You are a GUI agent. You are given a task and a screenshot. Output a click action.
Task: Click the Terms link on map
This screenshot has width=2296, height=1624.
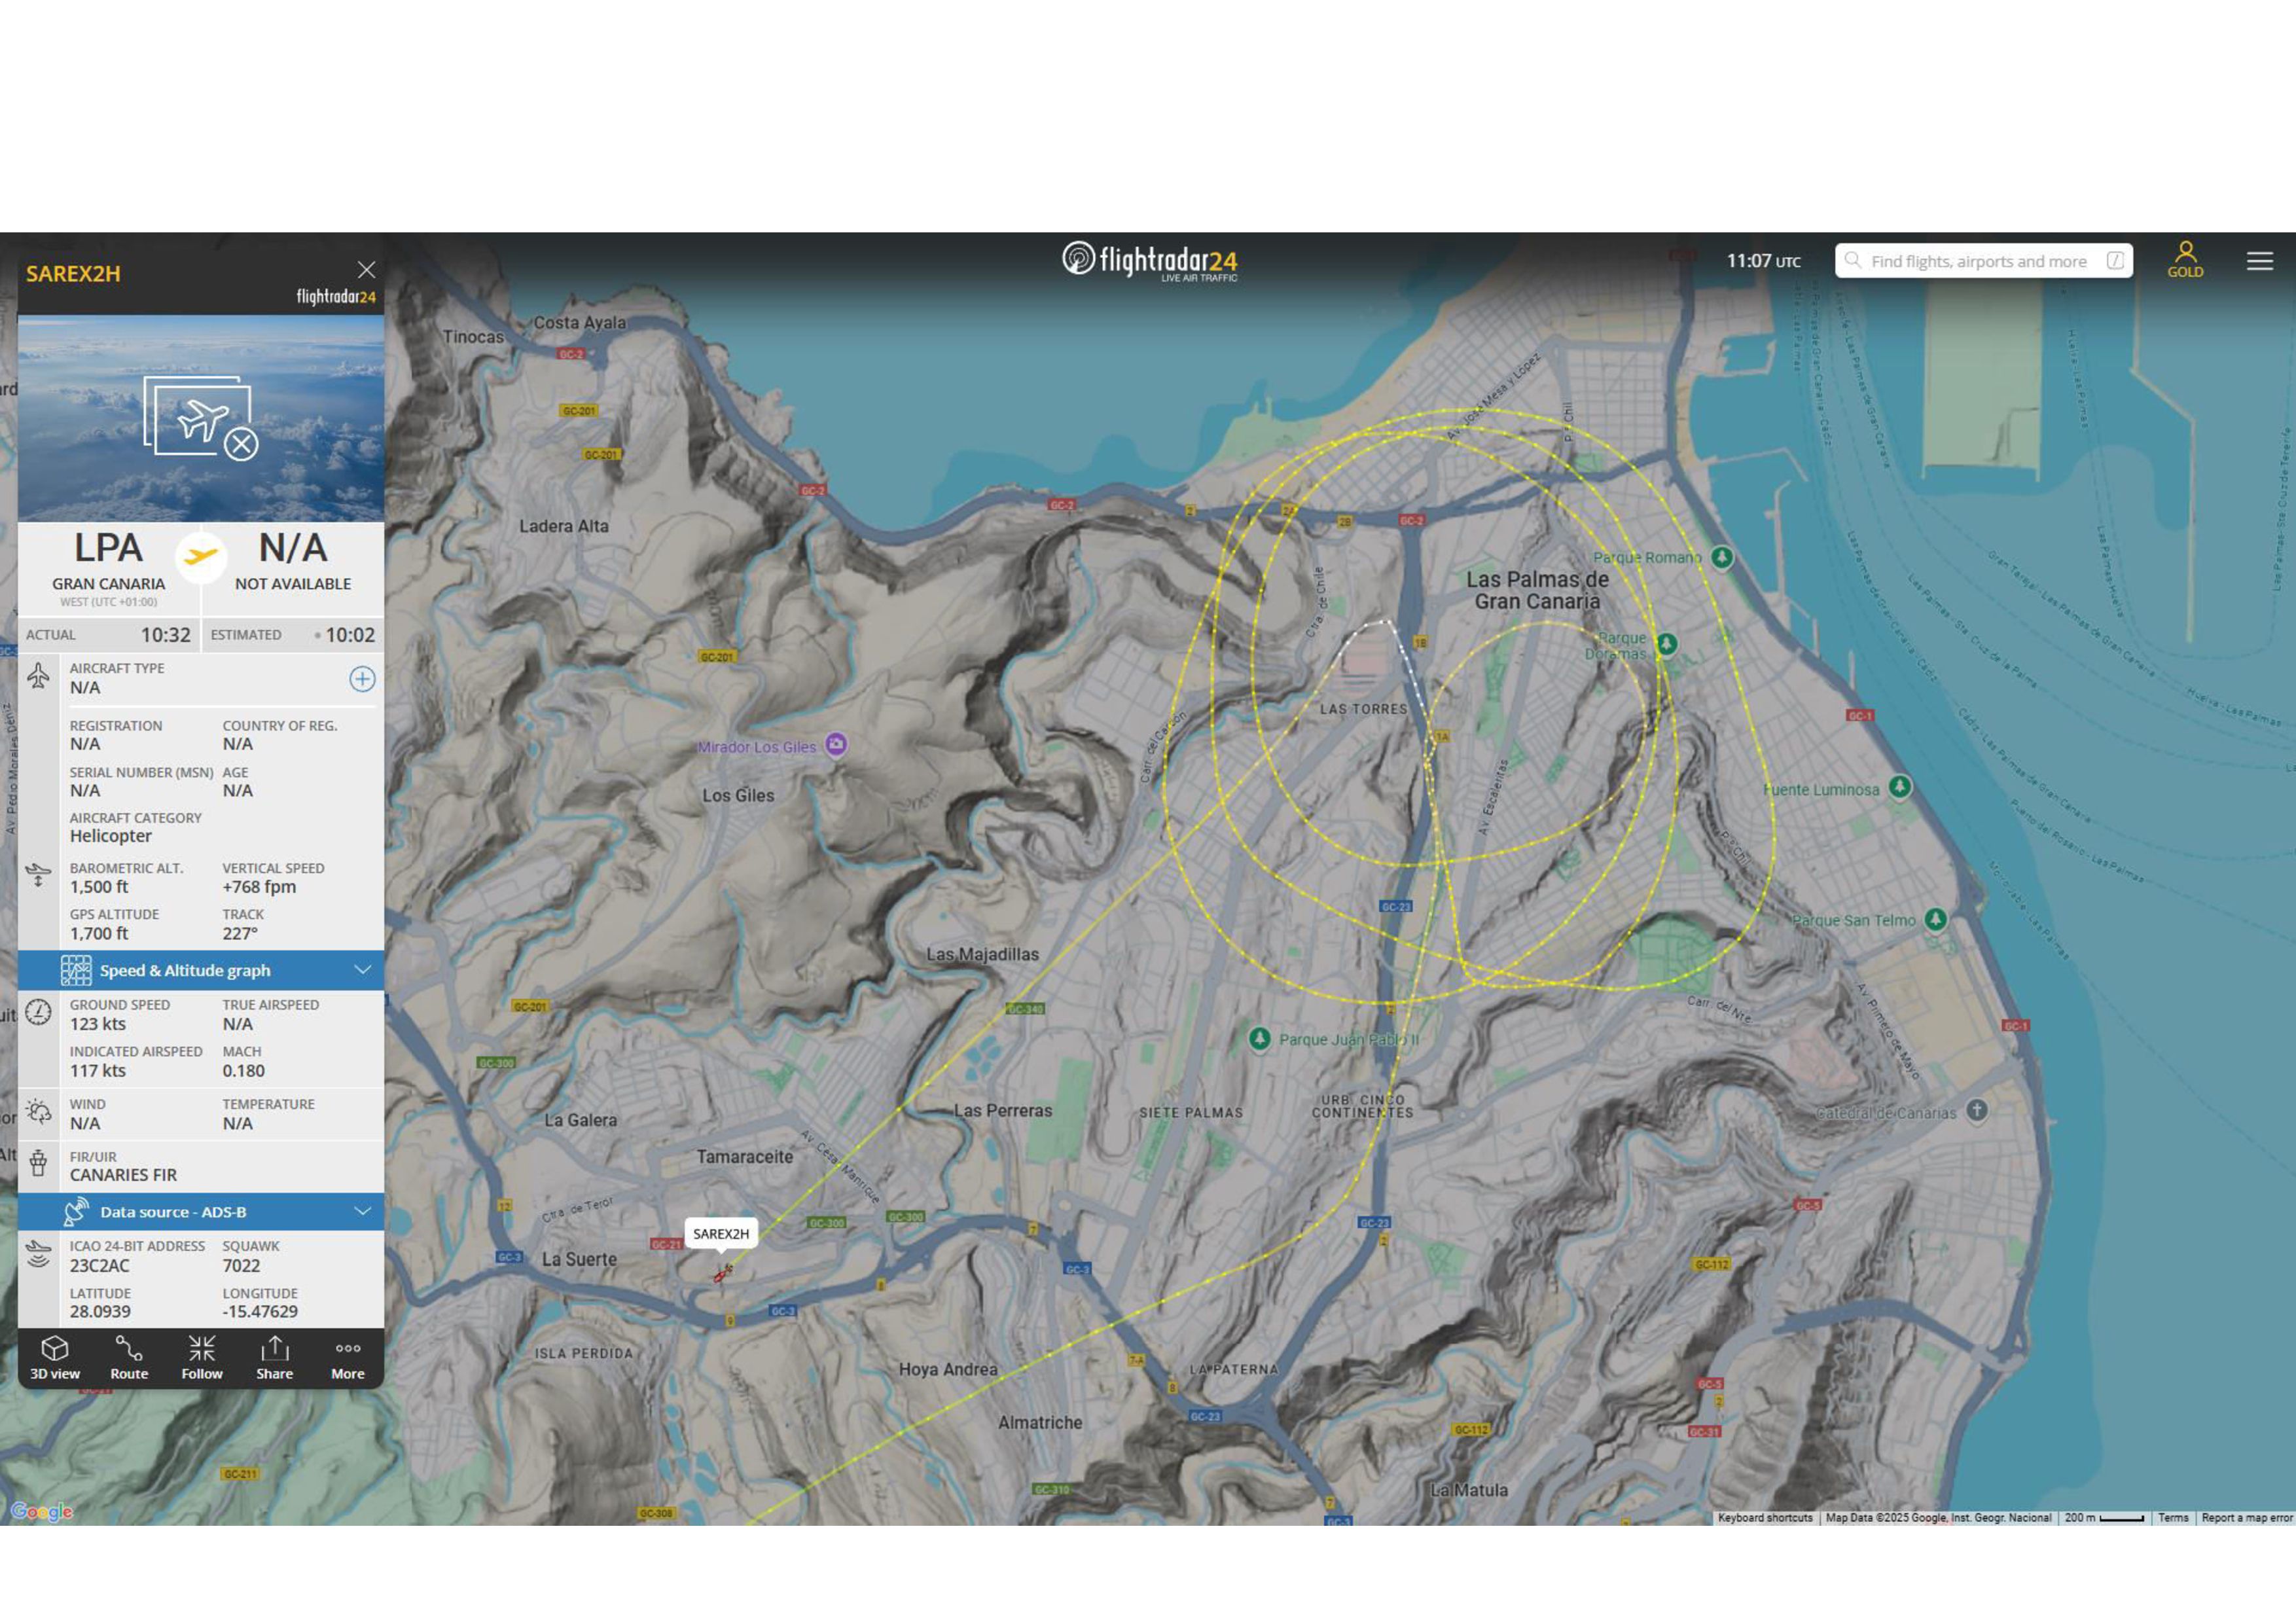[2172, 1517]
